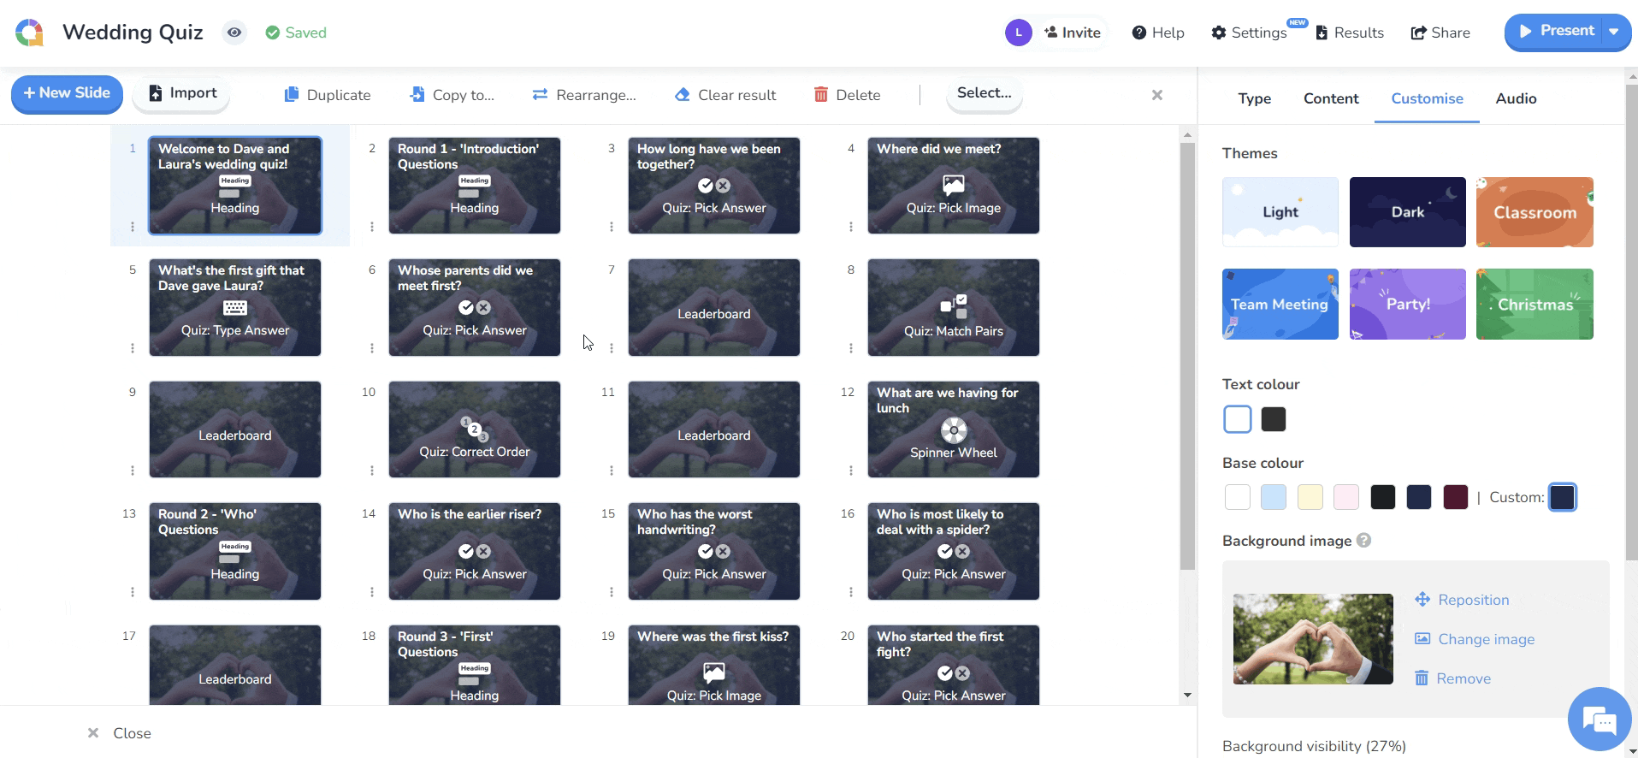
Task: Choose the Classroom theme
Action: pos(1535,212)
